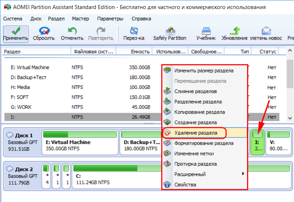Select Изменить размер раздела menu entry

click(x=204, y=71)
